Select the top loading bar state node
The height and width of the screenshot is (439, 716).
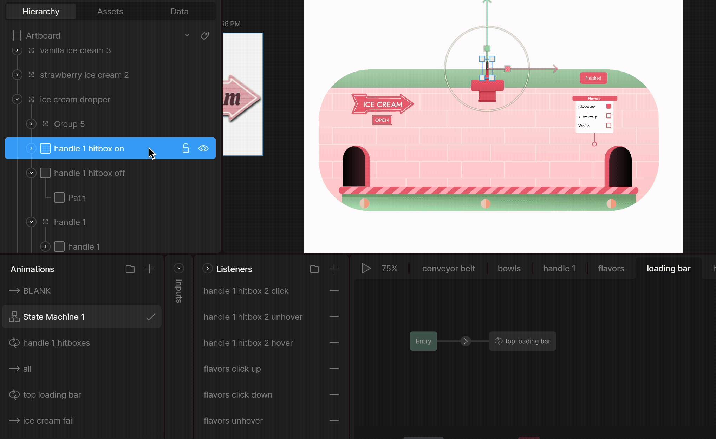coord(522,341)
